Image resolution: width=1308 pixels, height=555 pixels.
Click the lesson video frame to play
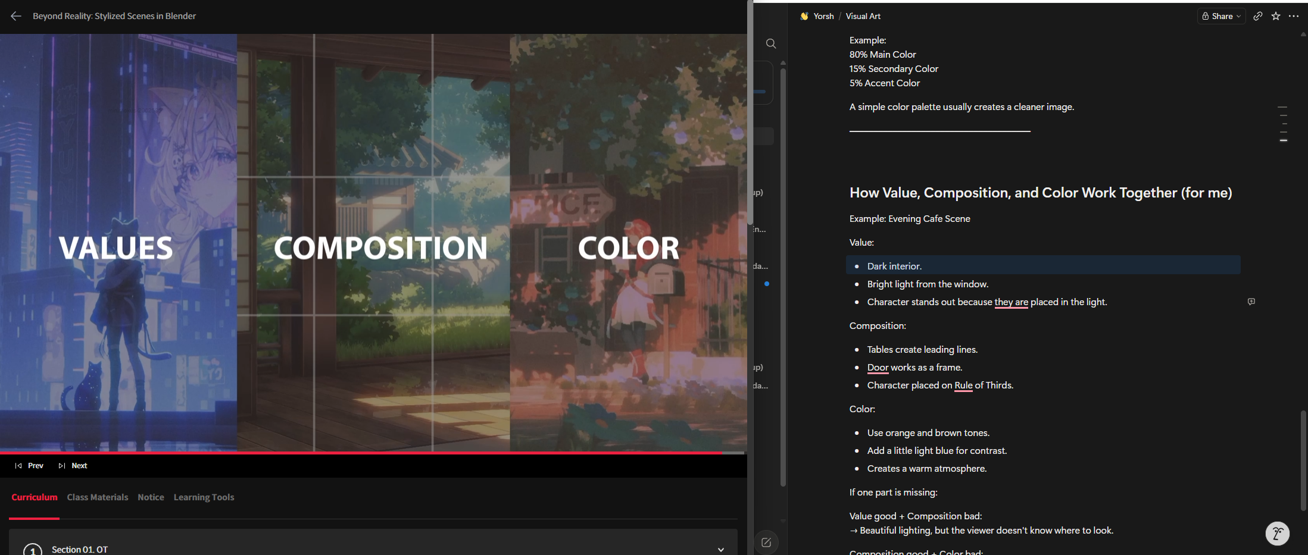[373, 243]
